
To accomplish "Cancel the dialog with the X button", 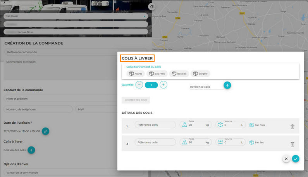I will pos(286,158).
